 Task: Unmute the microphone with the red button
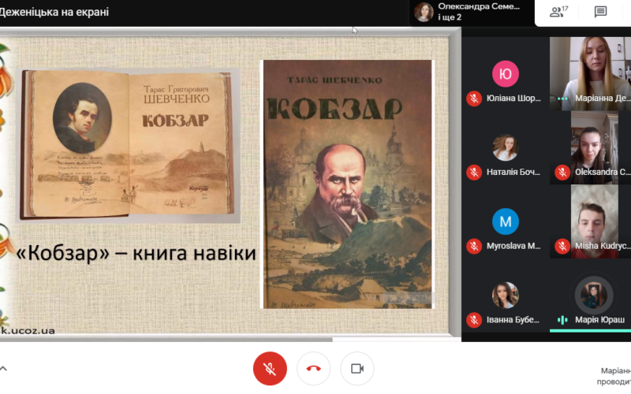pos(270,368)
